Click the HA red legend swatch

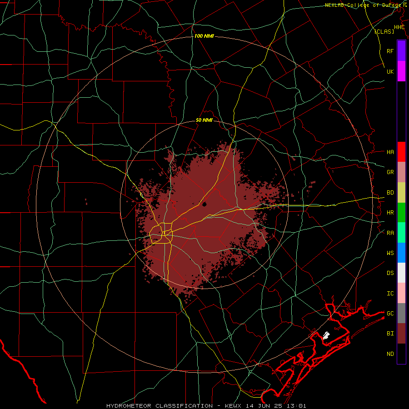click(401, 152)
